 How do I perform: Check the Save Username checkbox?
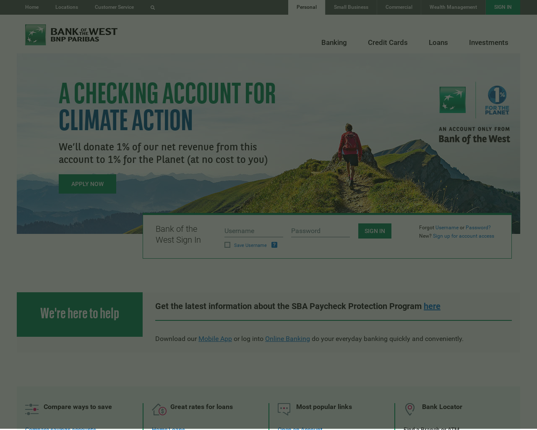227,245
